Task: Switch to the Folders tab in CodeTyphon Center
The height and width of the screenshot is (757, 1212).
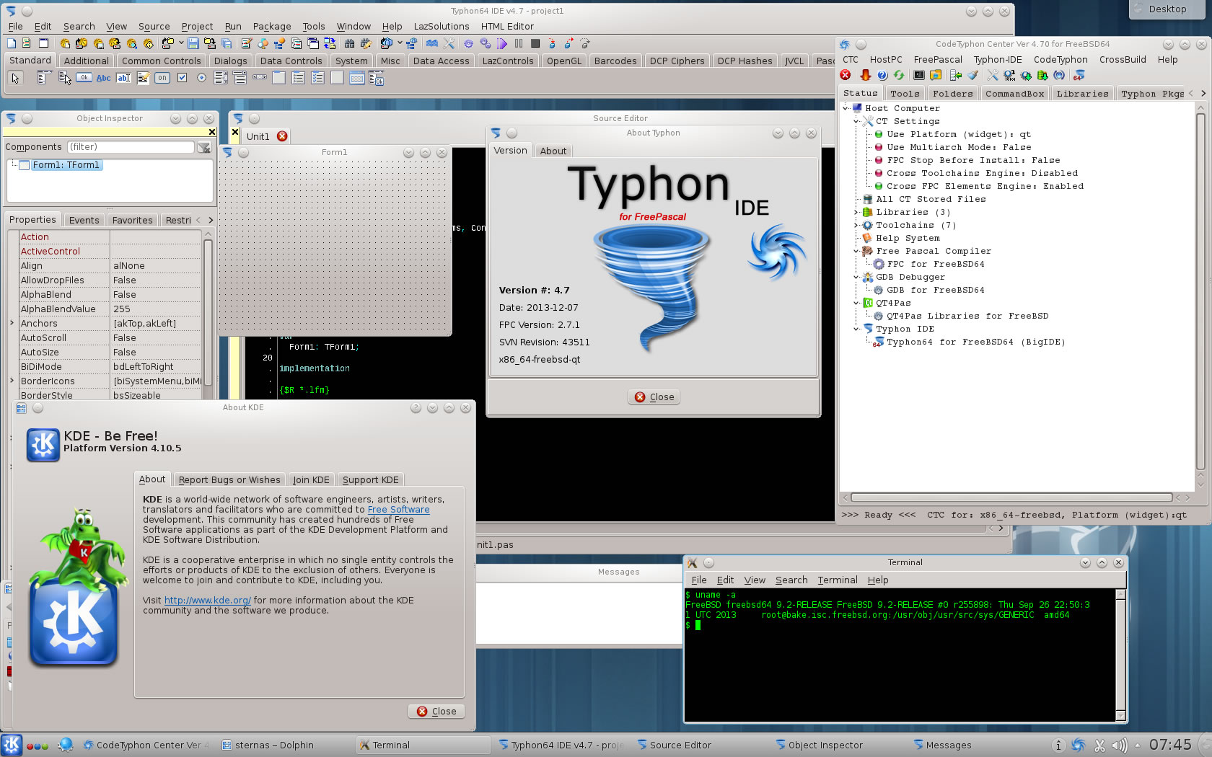Action: 952,94
